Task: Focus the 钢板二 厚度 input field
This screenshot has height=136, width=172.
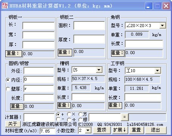Action: point(89,39)
